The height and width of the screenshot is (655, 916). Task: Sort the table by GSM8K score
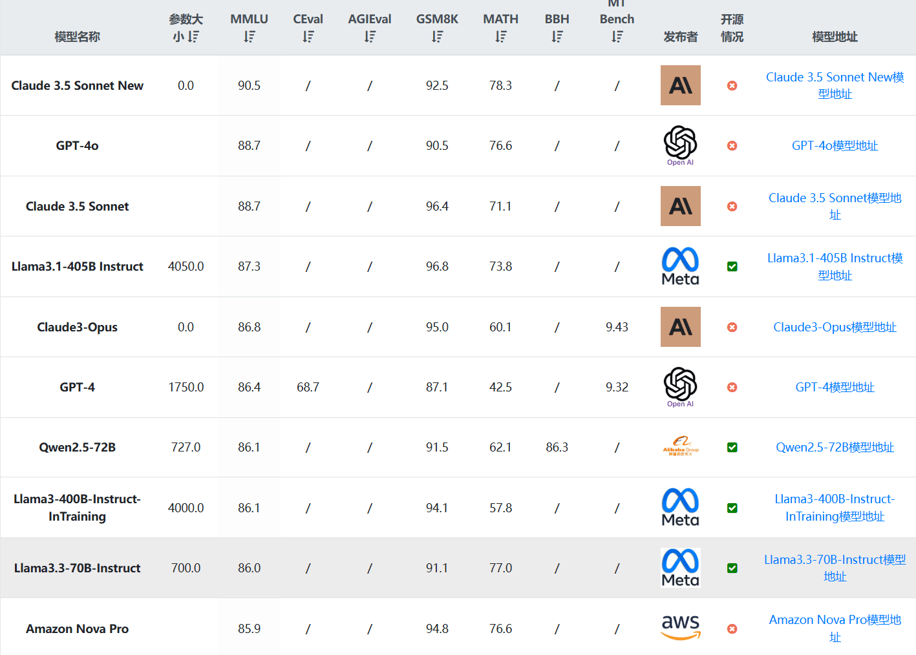pos(438,37)
